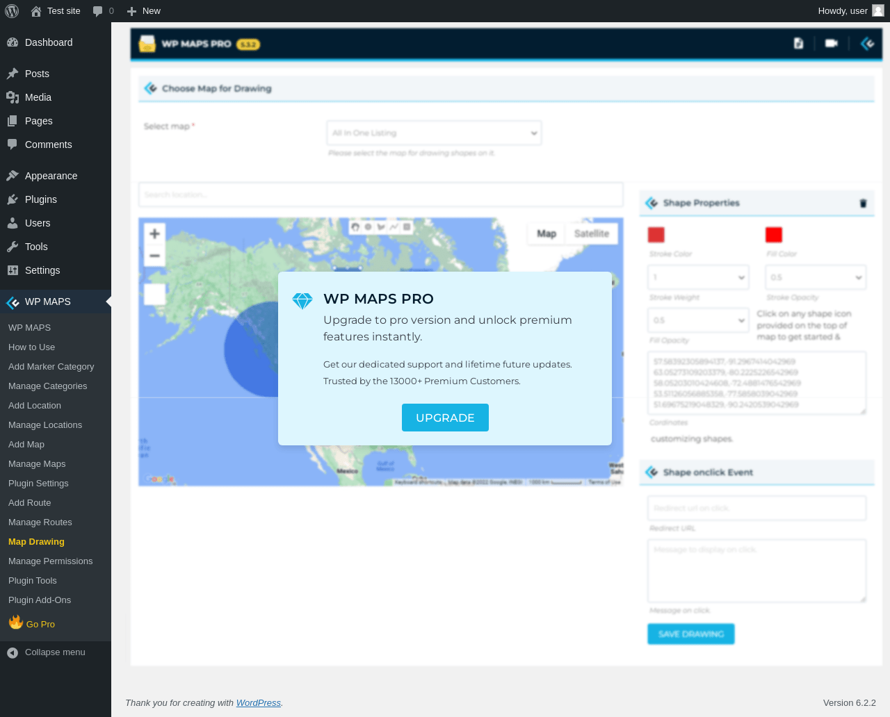Viewport: 890px width, 717px height.
Task: Click the Tools wrench icon in sidebar
Action: point(13,247)
